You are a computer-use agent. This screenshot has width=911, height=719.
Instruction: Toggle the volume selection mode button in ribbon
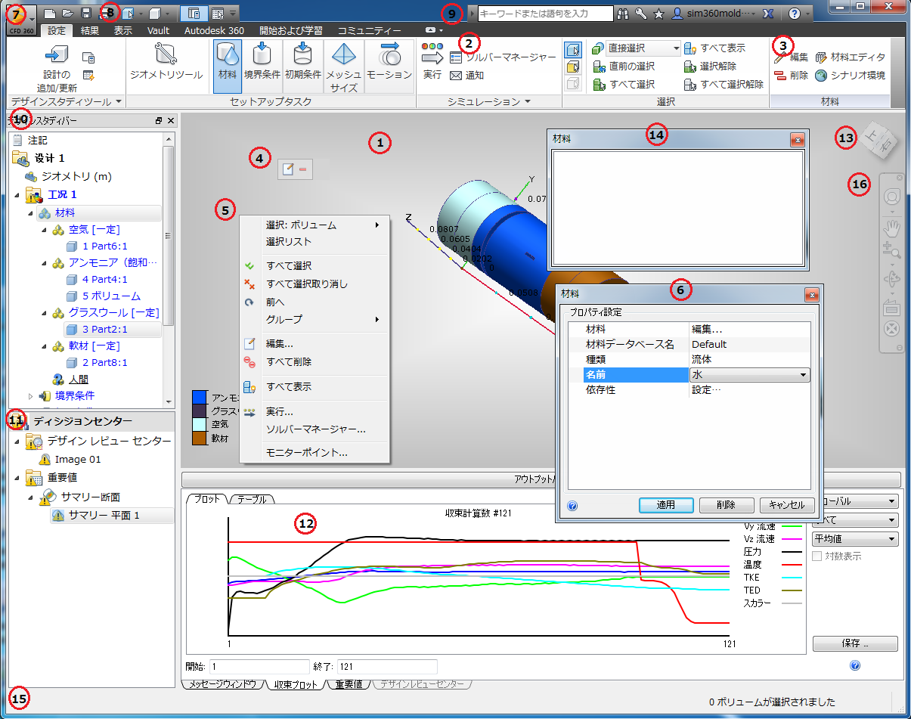click(573, 51)
